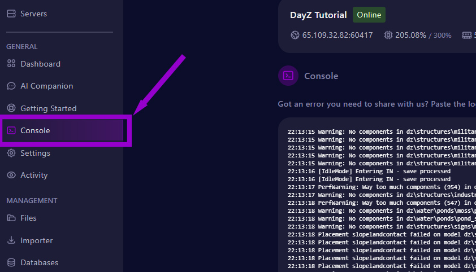This screenshot has height=272, width=476.
Task: Open Settings from the sidebar
Action: tap(35, 153)
